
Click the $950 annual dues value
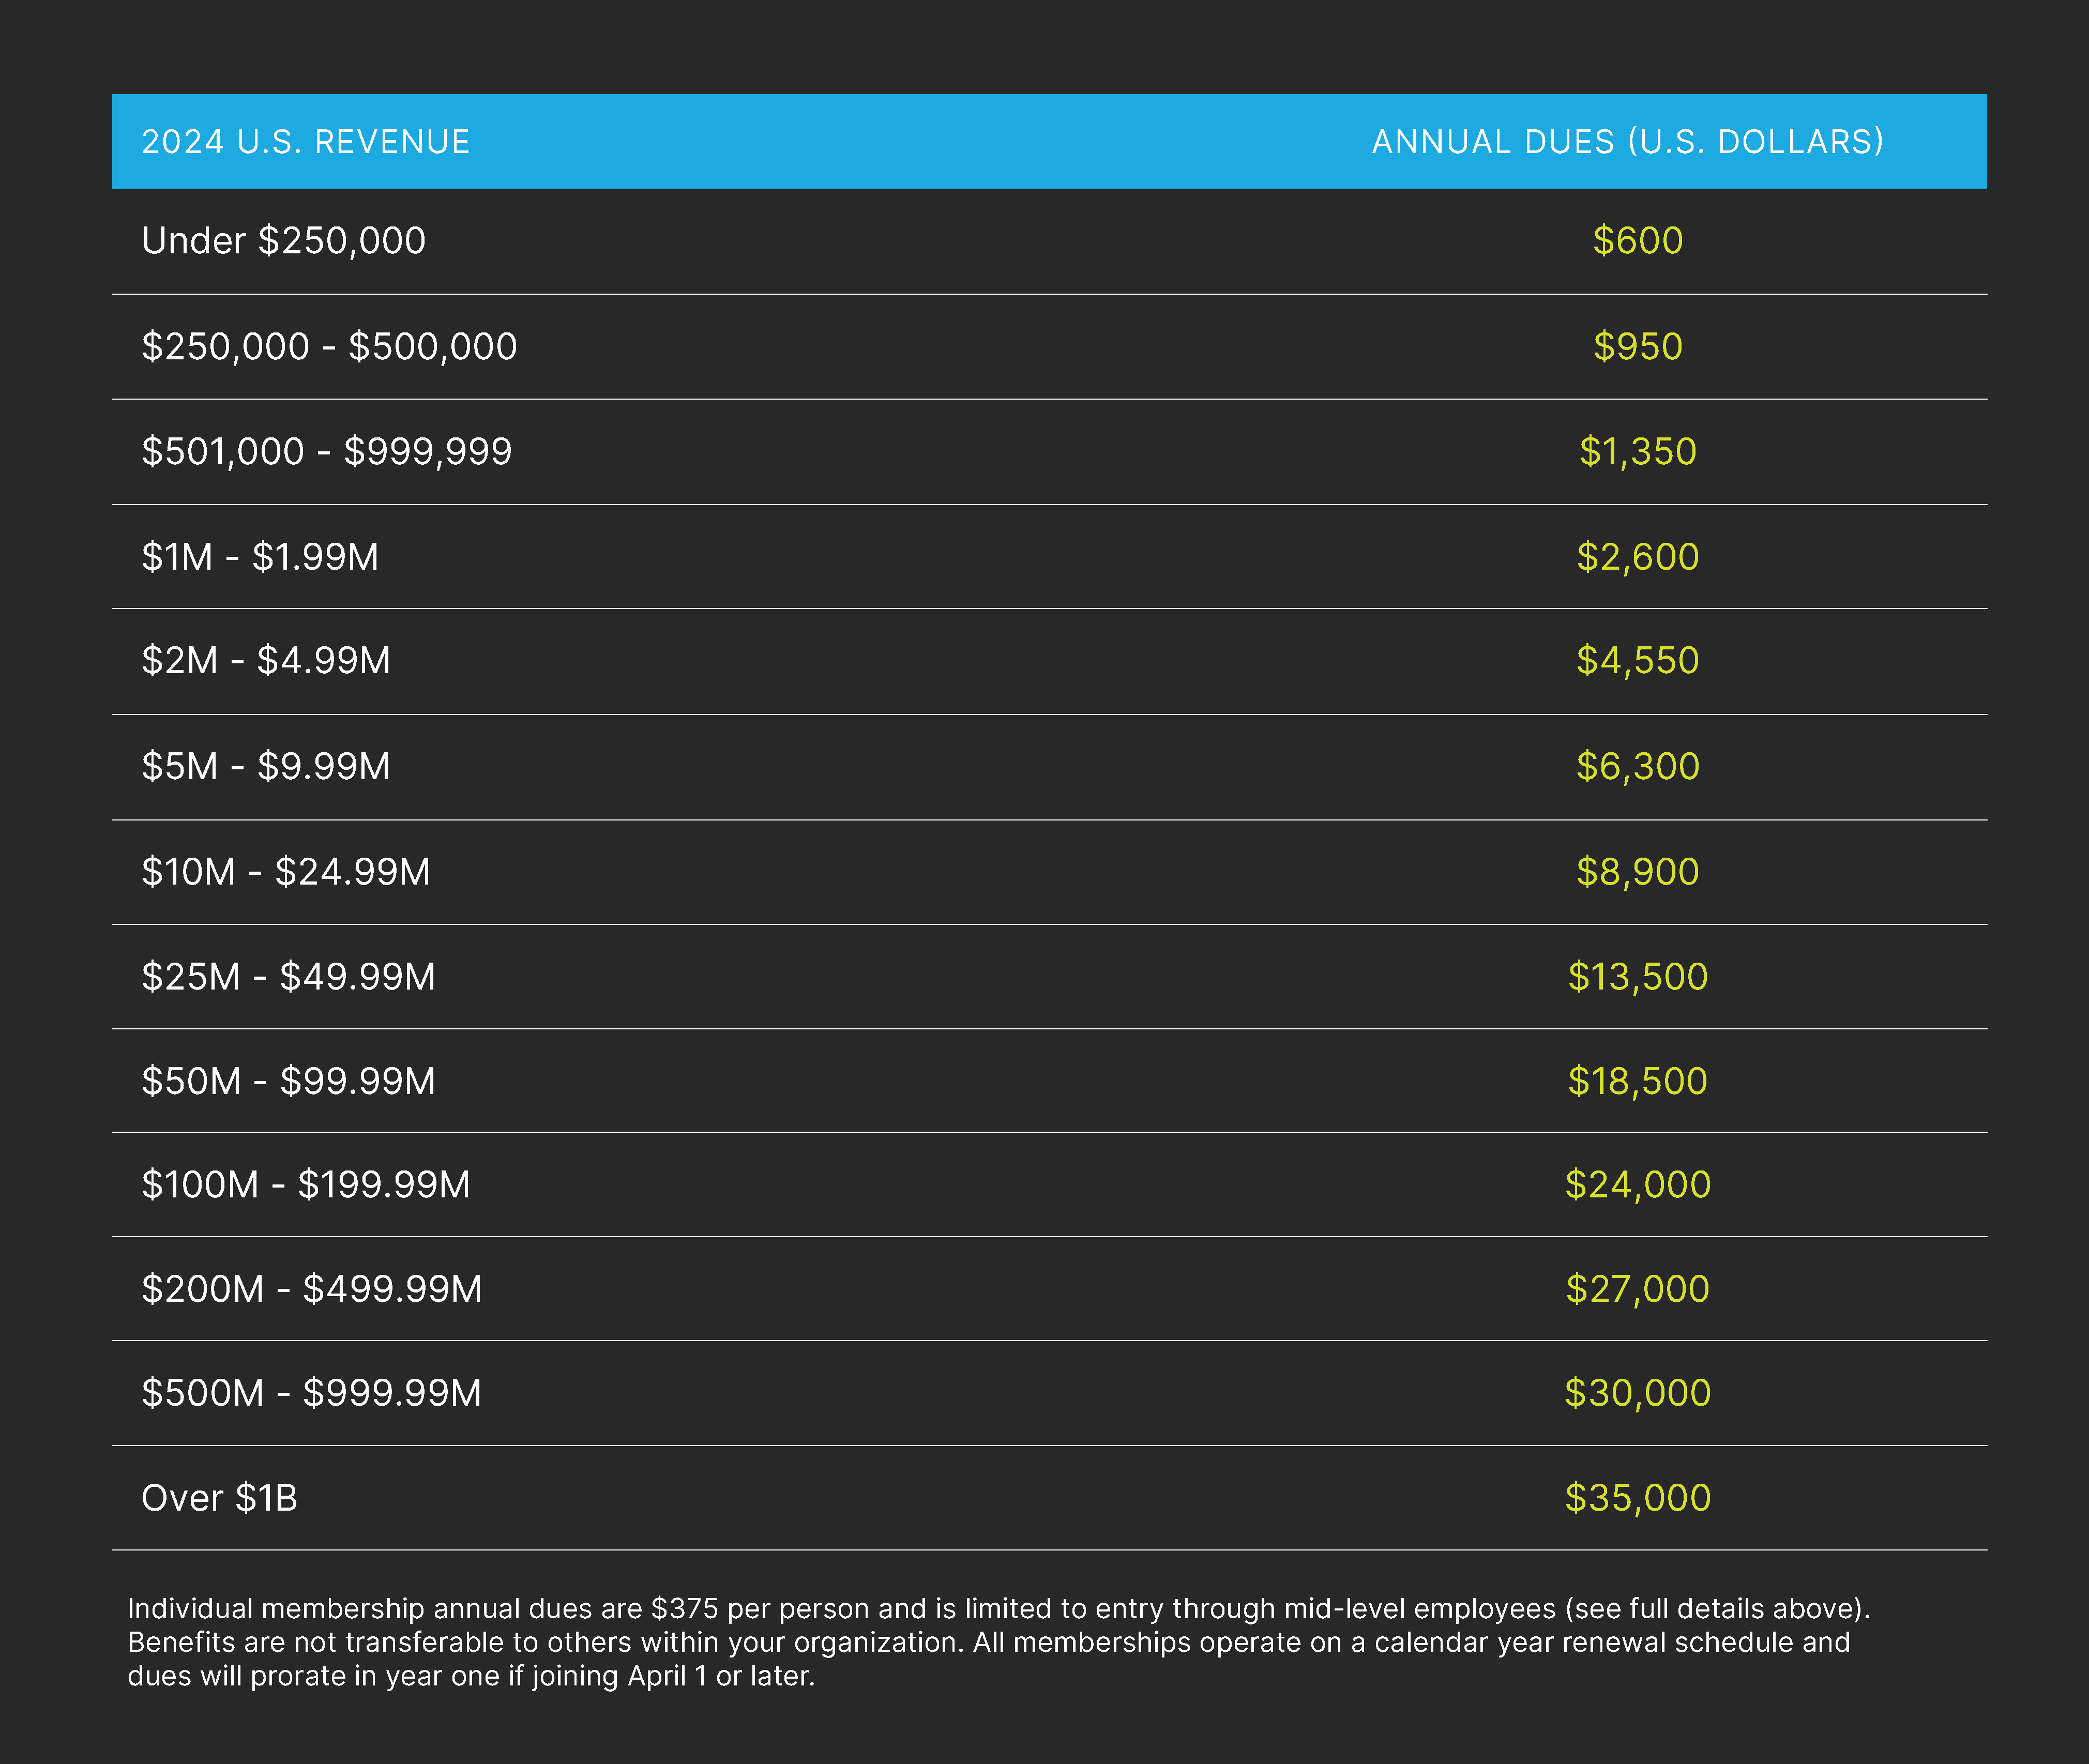coord(1637,347)
